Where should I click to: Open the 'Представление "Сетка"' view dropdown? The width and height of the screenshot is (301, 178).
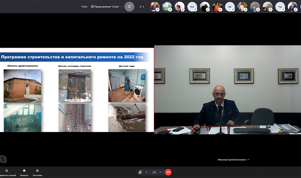pos(107,6)
